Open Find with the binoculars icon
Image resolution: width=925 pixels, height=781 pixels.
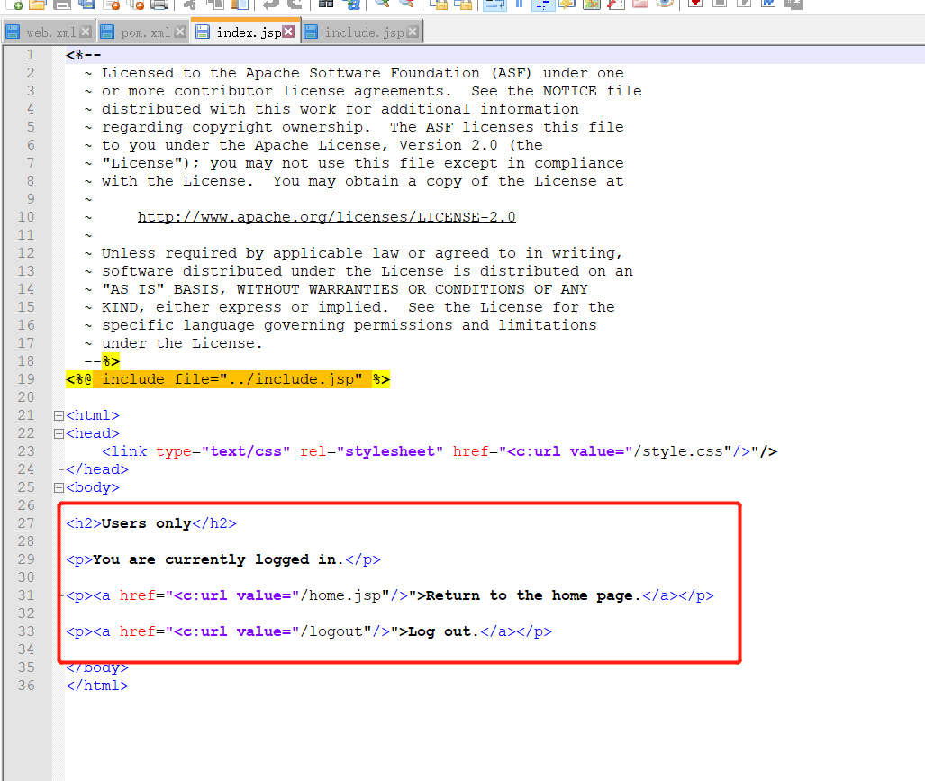(326, 4)
